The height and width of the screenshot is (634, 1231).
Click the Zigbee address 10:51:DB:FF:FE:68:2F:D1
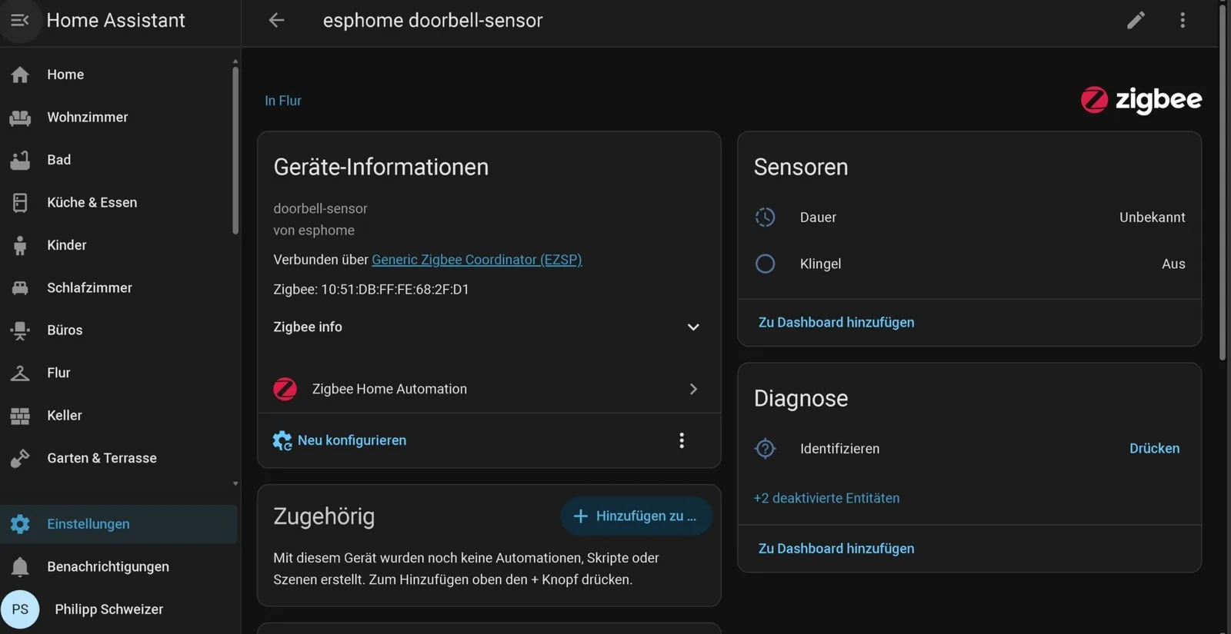tap(395, 290)
